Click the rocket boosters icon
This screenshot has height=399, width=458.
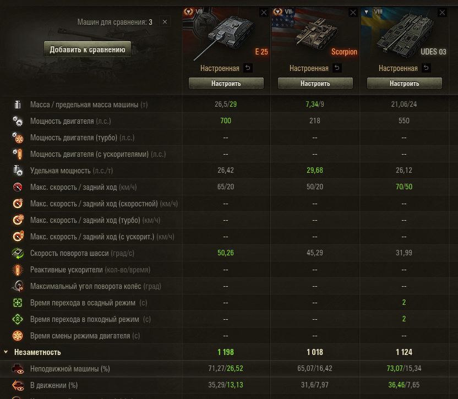tap(18, 270)
